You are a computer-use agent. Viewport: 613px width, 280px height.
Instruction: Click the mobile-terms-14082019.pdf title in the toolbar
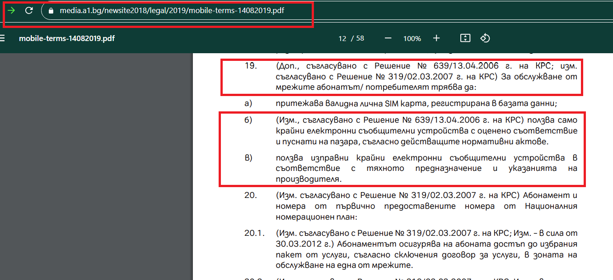click(x=67, y=39)
